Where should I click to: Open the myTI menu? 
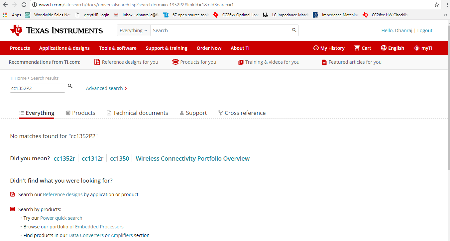click(x=423, y=48)
